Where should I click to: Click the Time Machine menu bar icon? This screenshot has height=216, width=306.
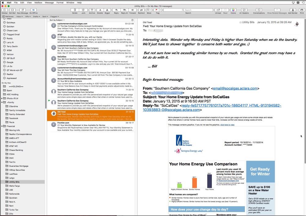[x=304, y=2]
